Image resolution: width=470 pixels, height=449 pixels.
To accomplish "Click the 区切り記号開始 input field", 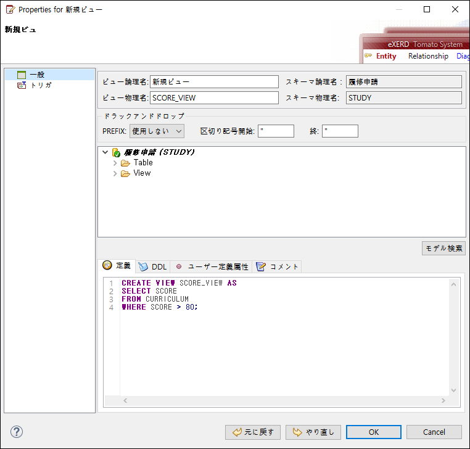I will pos(276,131).
